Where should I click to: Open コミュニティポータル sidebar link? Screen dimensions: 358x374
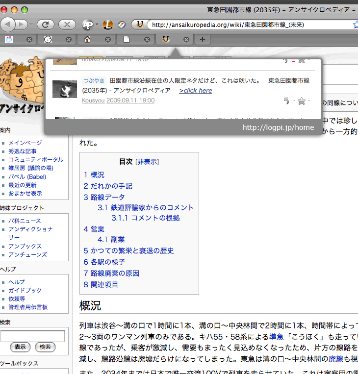[x=36, y=160]
